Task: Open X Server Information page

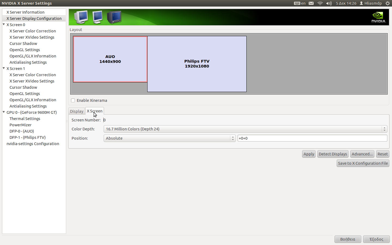Action: click(x=25, y=12)
